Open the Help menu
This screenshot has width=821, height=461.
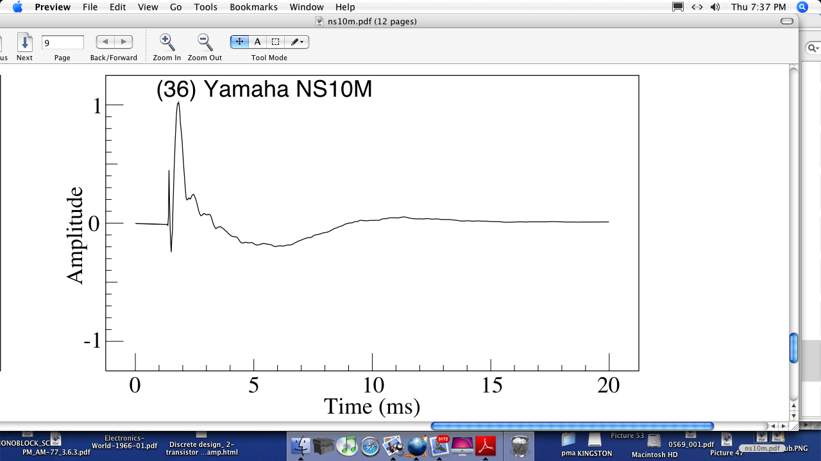(345, 7)
